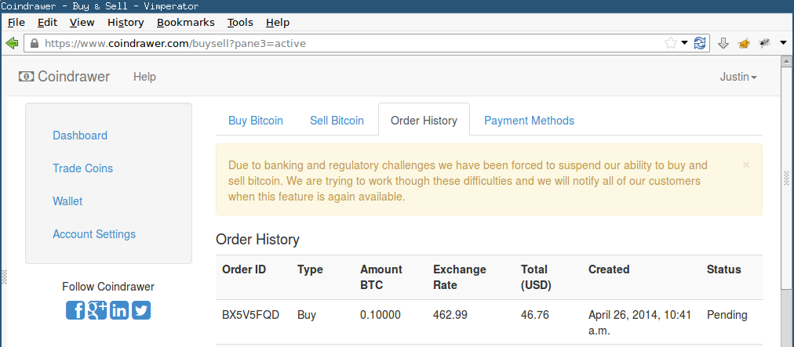
Task: Click the Follow Coindrawer label
Action: point(108,287)
